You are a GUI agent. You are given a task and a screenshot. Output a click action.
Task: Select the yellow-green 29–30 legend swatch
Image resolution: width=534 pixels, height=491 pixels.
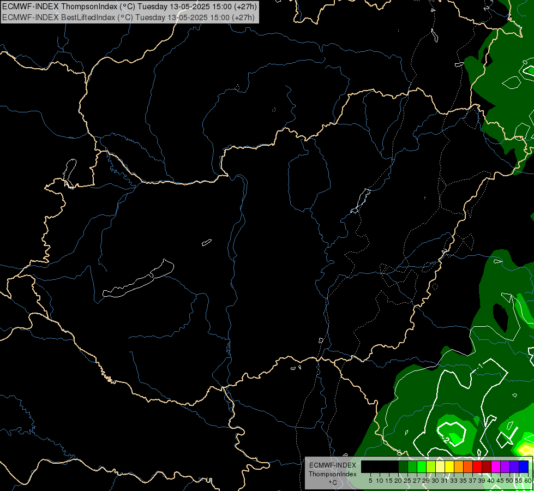click(x=431, y=466)
